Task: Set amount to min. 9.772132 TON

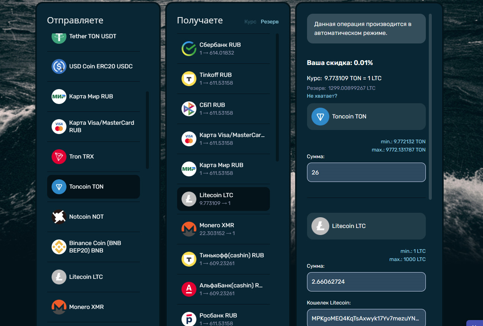Action: click(403, 142)
